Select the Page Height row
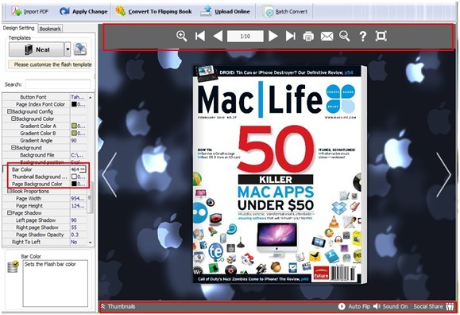Screen dimensions: 460x315 44,206
